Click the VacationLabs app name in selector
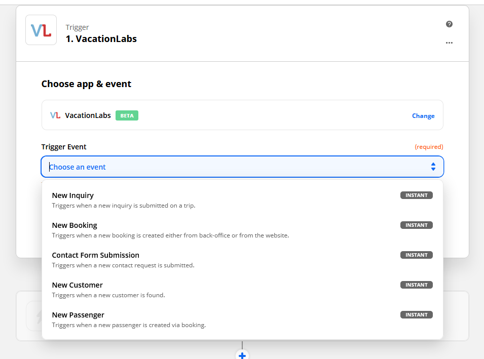This screenshot has width=484, height=359. (88, 115)
